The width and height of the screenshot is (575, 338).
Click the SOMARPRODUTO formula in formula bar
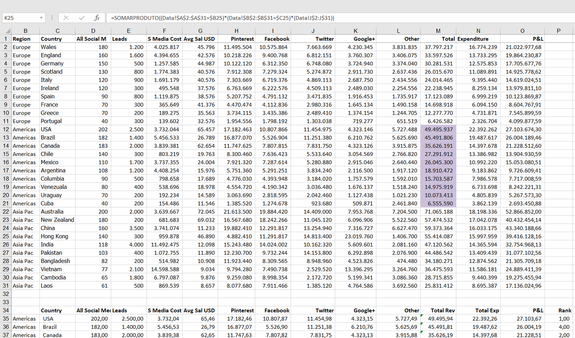coord(222,18)
